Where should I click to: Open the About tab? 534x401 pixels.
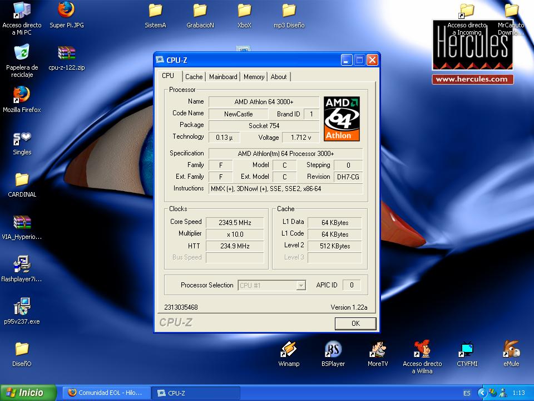click(x=279, y=77)
